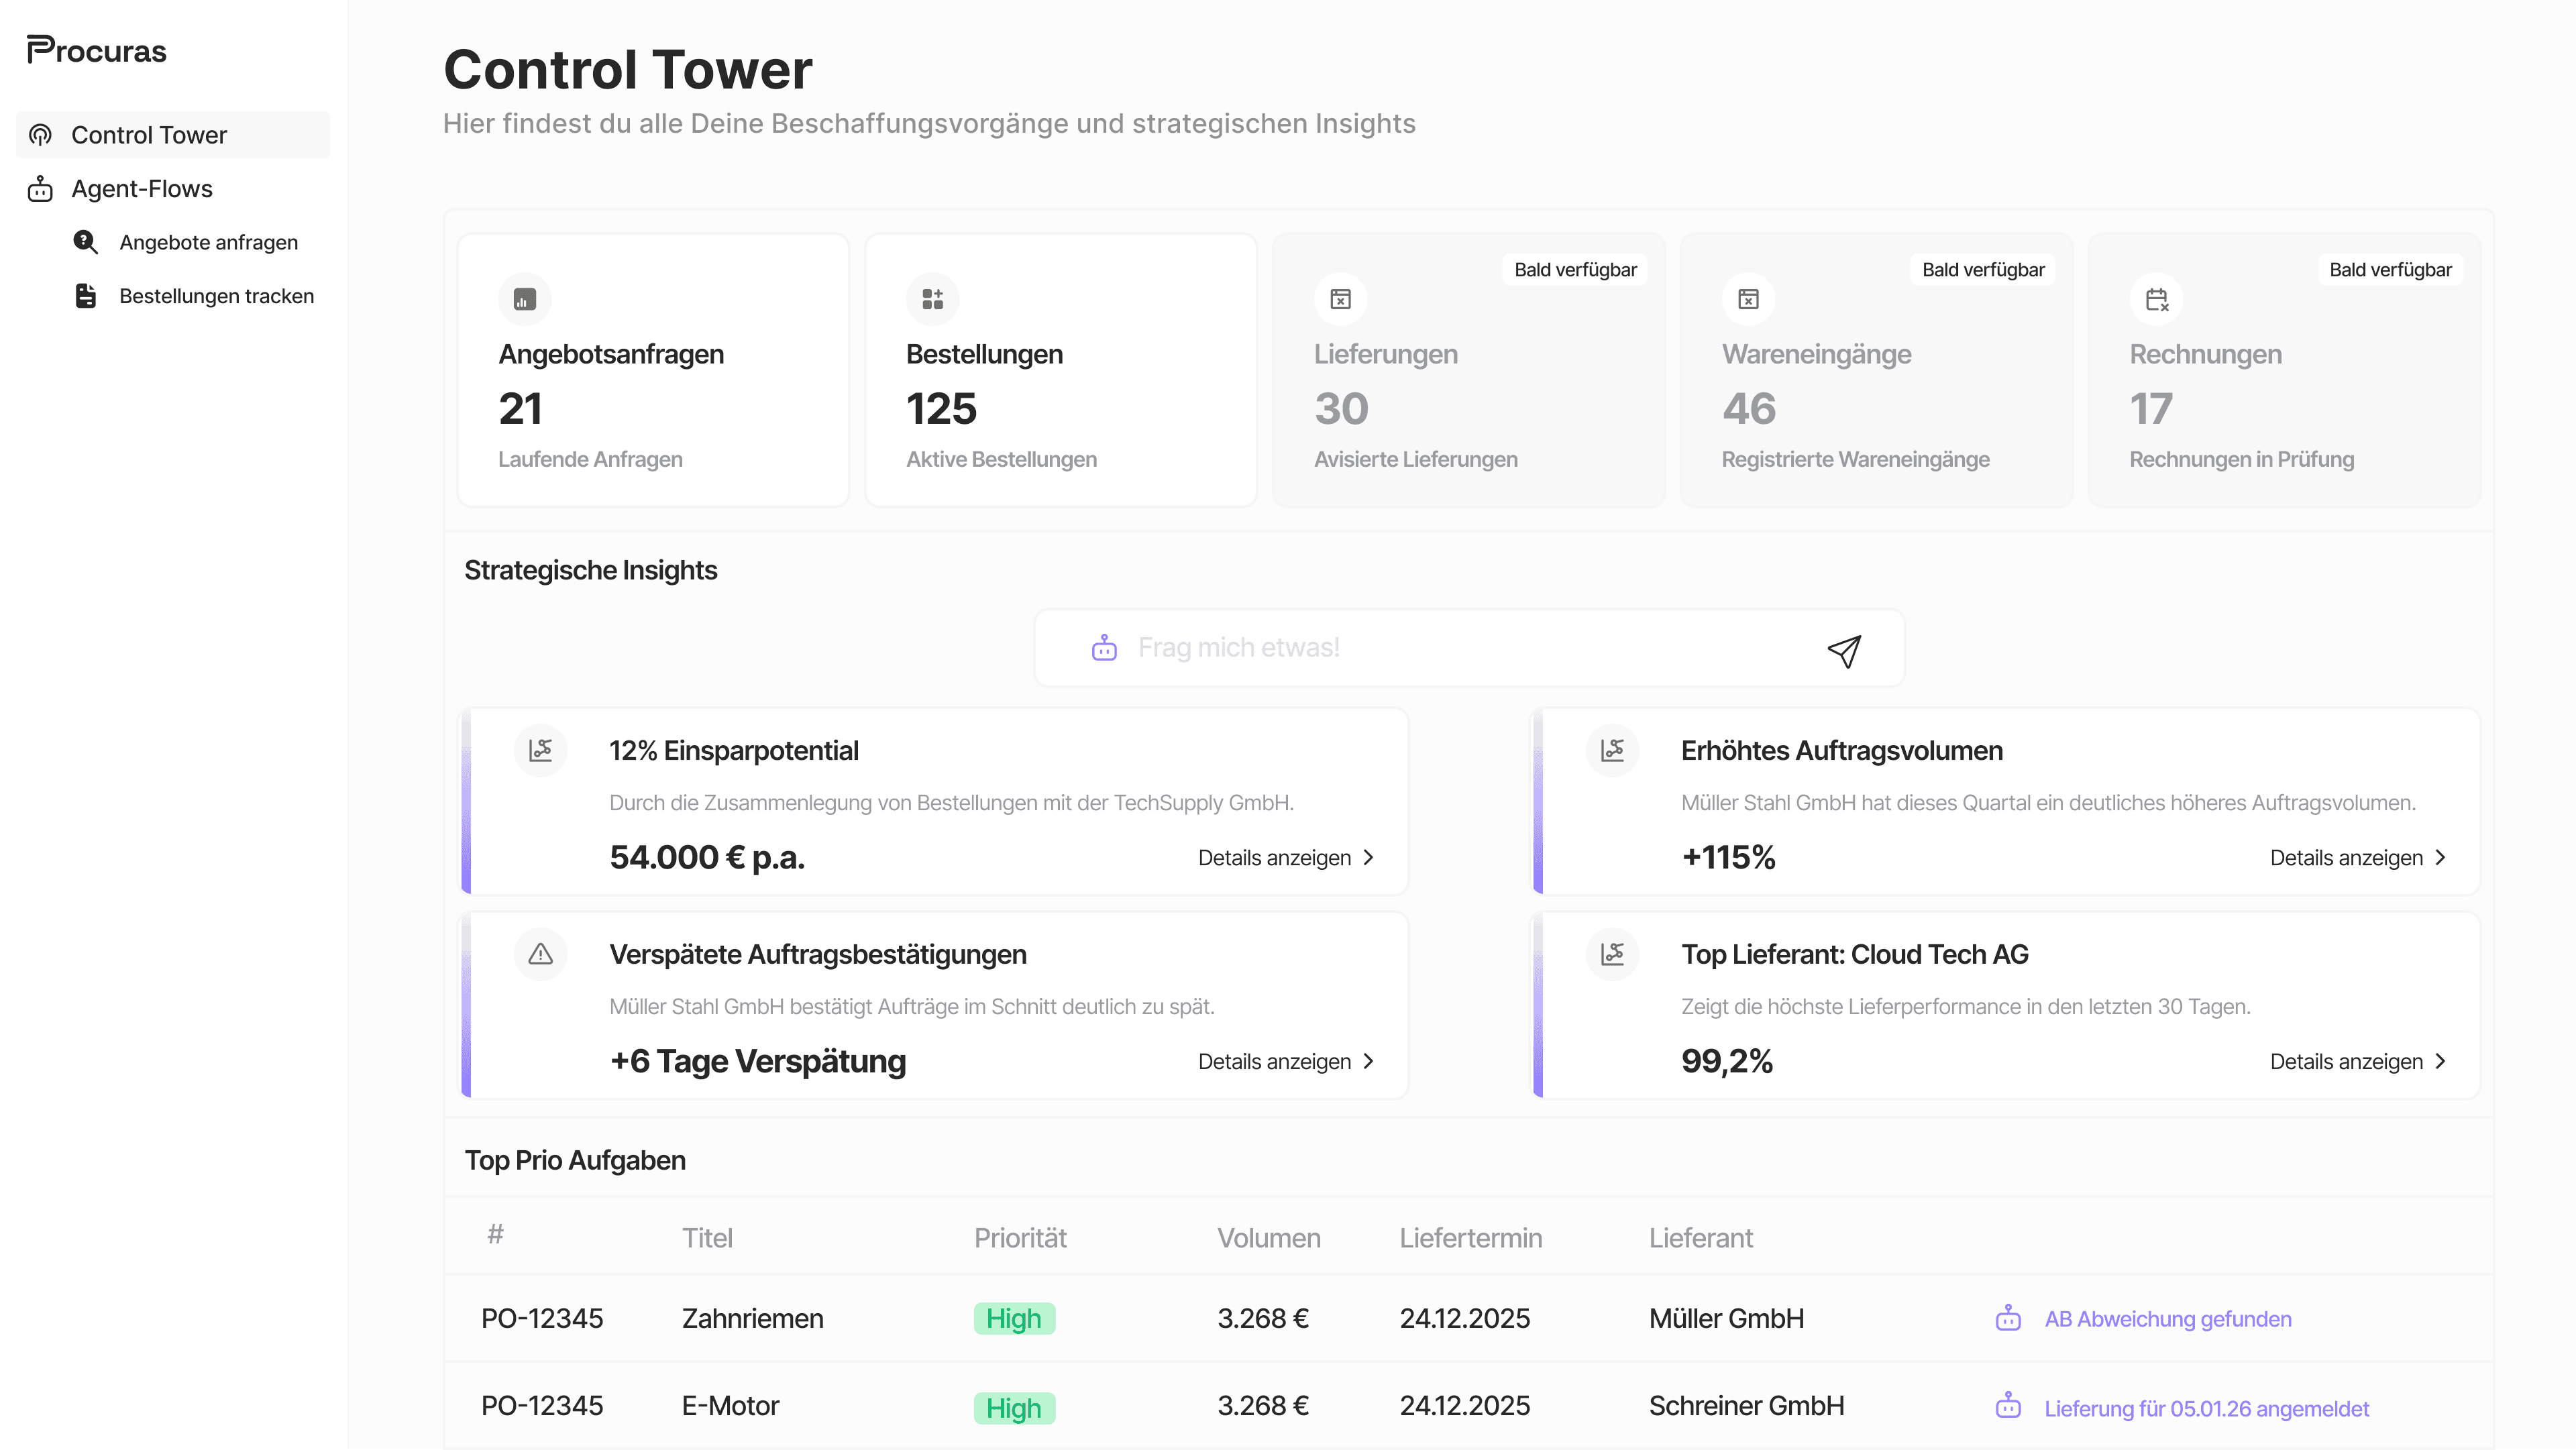
Task: Show details for Verspätete Auftragsbestätigungen
Action: 1286,1061
